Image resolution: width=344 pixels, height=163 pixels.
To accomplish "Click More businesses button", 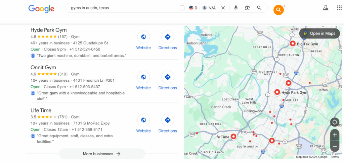I will [102, 154].
